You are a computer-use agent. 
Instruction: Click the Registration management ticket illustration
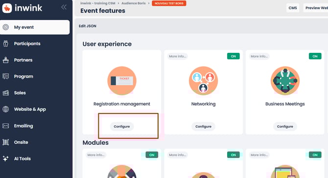[122, 81]
